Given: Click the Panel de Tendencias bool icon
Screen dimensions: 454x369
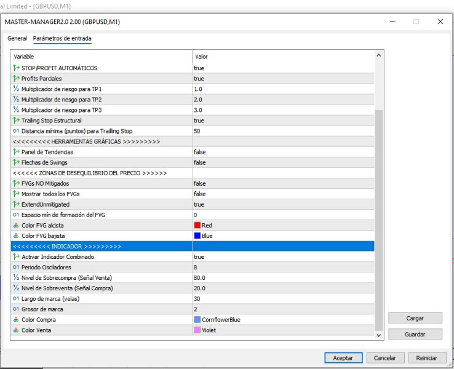Looking at the screenshot, I should [16, 152].
